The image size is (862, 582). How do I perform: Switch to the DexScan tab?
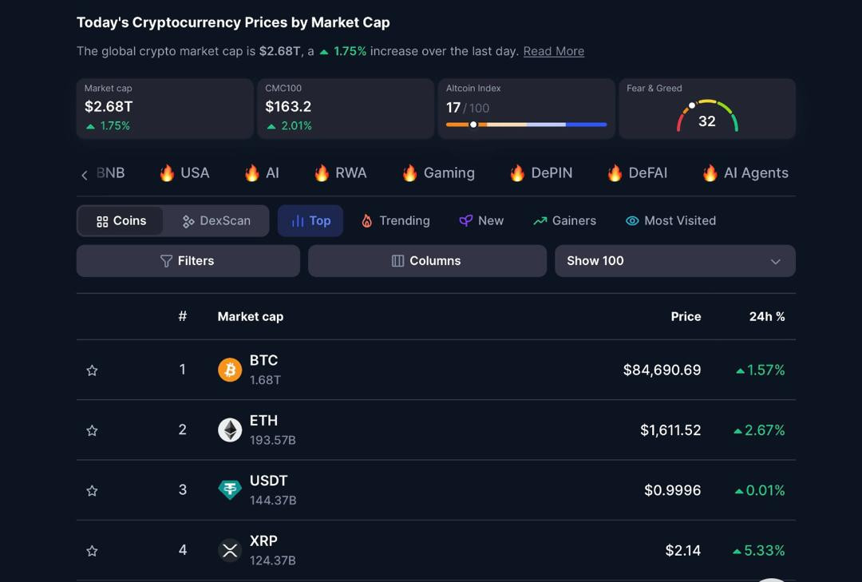coord(216,221)
